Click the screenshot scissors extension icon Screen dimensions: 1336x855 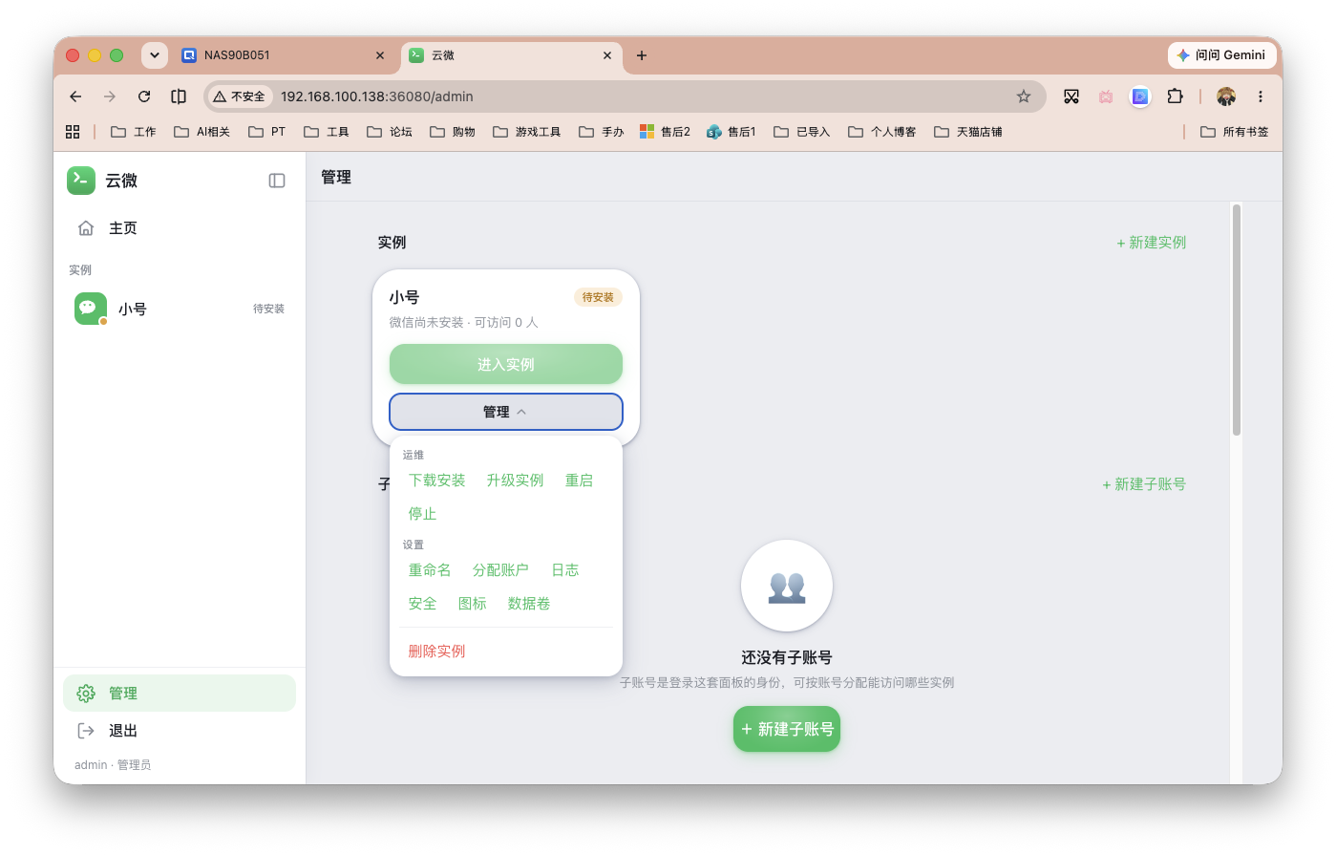pos(1071,96)
